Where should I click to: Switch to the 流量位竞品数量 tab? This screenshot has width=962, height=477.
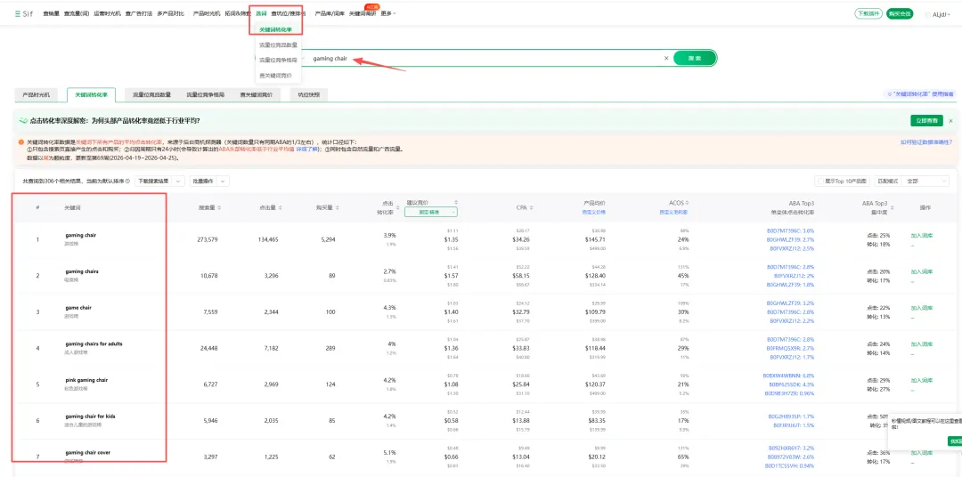pyautogui.click(x=151, y=95)
